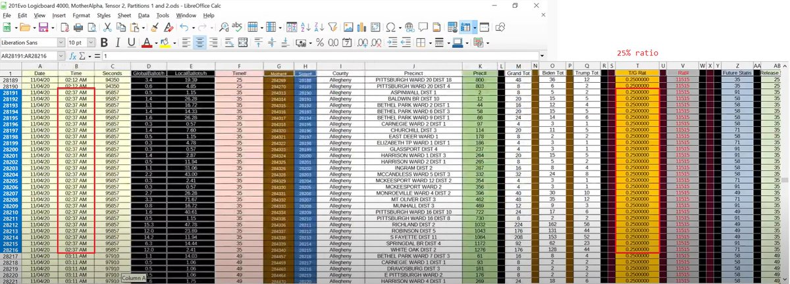Toggle Align Right
The width and height of the screenshot is (790, 284).
(213, 43)
